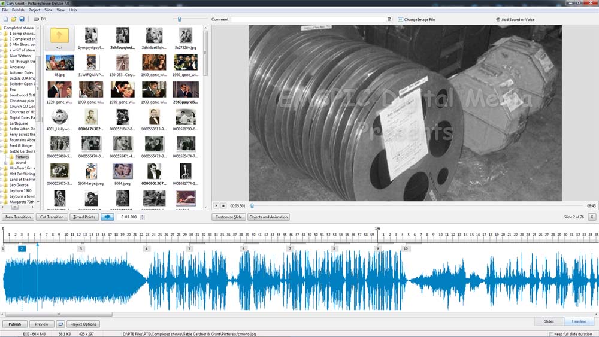Click the thumbnail size slider handle
This screenshot has height=337, width=599.
click(x=179, y=19)
